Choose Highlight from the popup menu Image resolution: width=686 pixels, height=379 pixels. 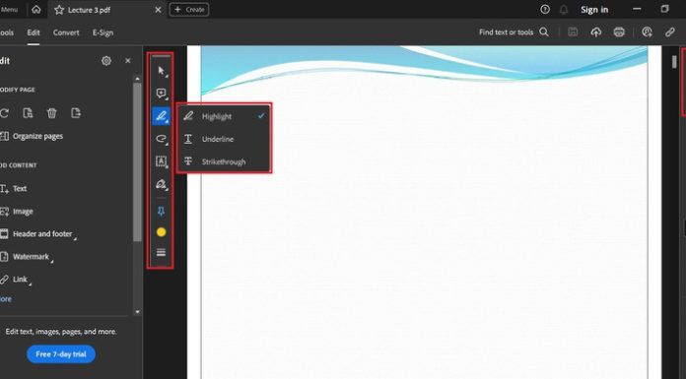[224, 116]
